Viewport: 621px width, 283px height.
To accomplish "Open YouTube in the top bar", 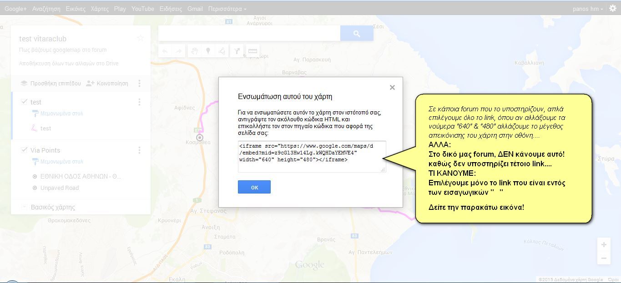I will click(143, 9).
